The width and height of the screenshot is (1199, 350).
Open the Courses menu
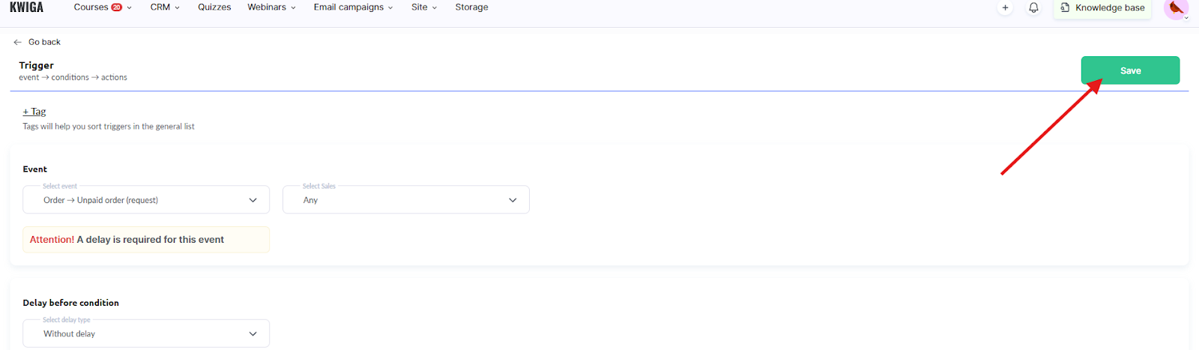[x=91, y=7]
